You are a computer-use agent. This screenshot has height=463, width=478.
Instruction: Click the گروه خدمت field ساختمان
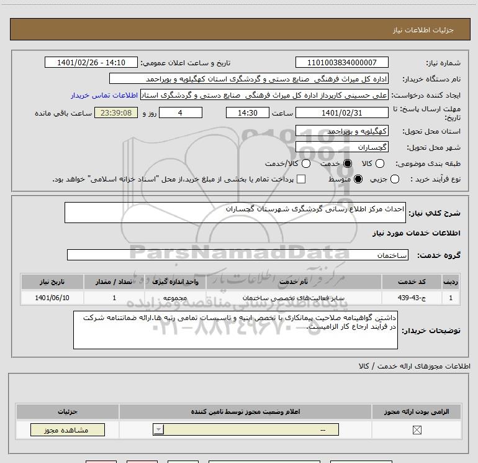coord(238,255)
